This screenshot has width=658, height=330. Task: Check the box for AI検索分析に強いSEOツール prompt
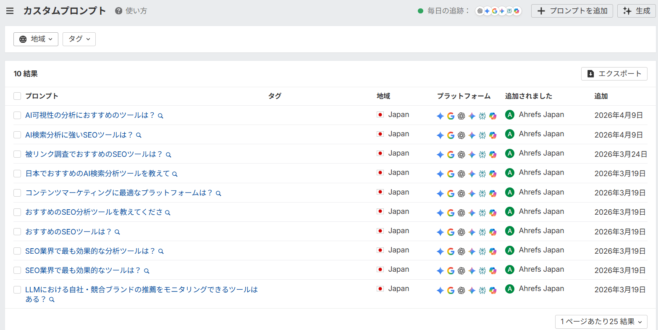(x=17, y=135)
